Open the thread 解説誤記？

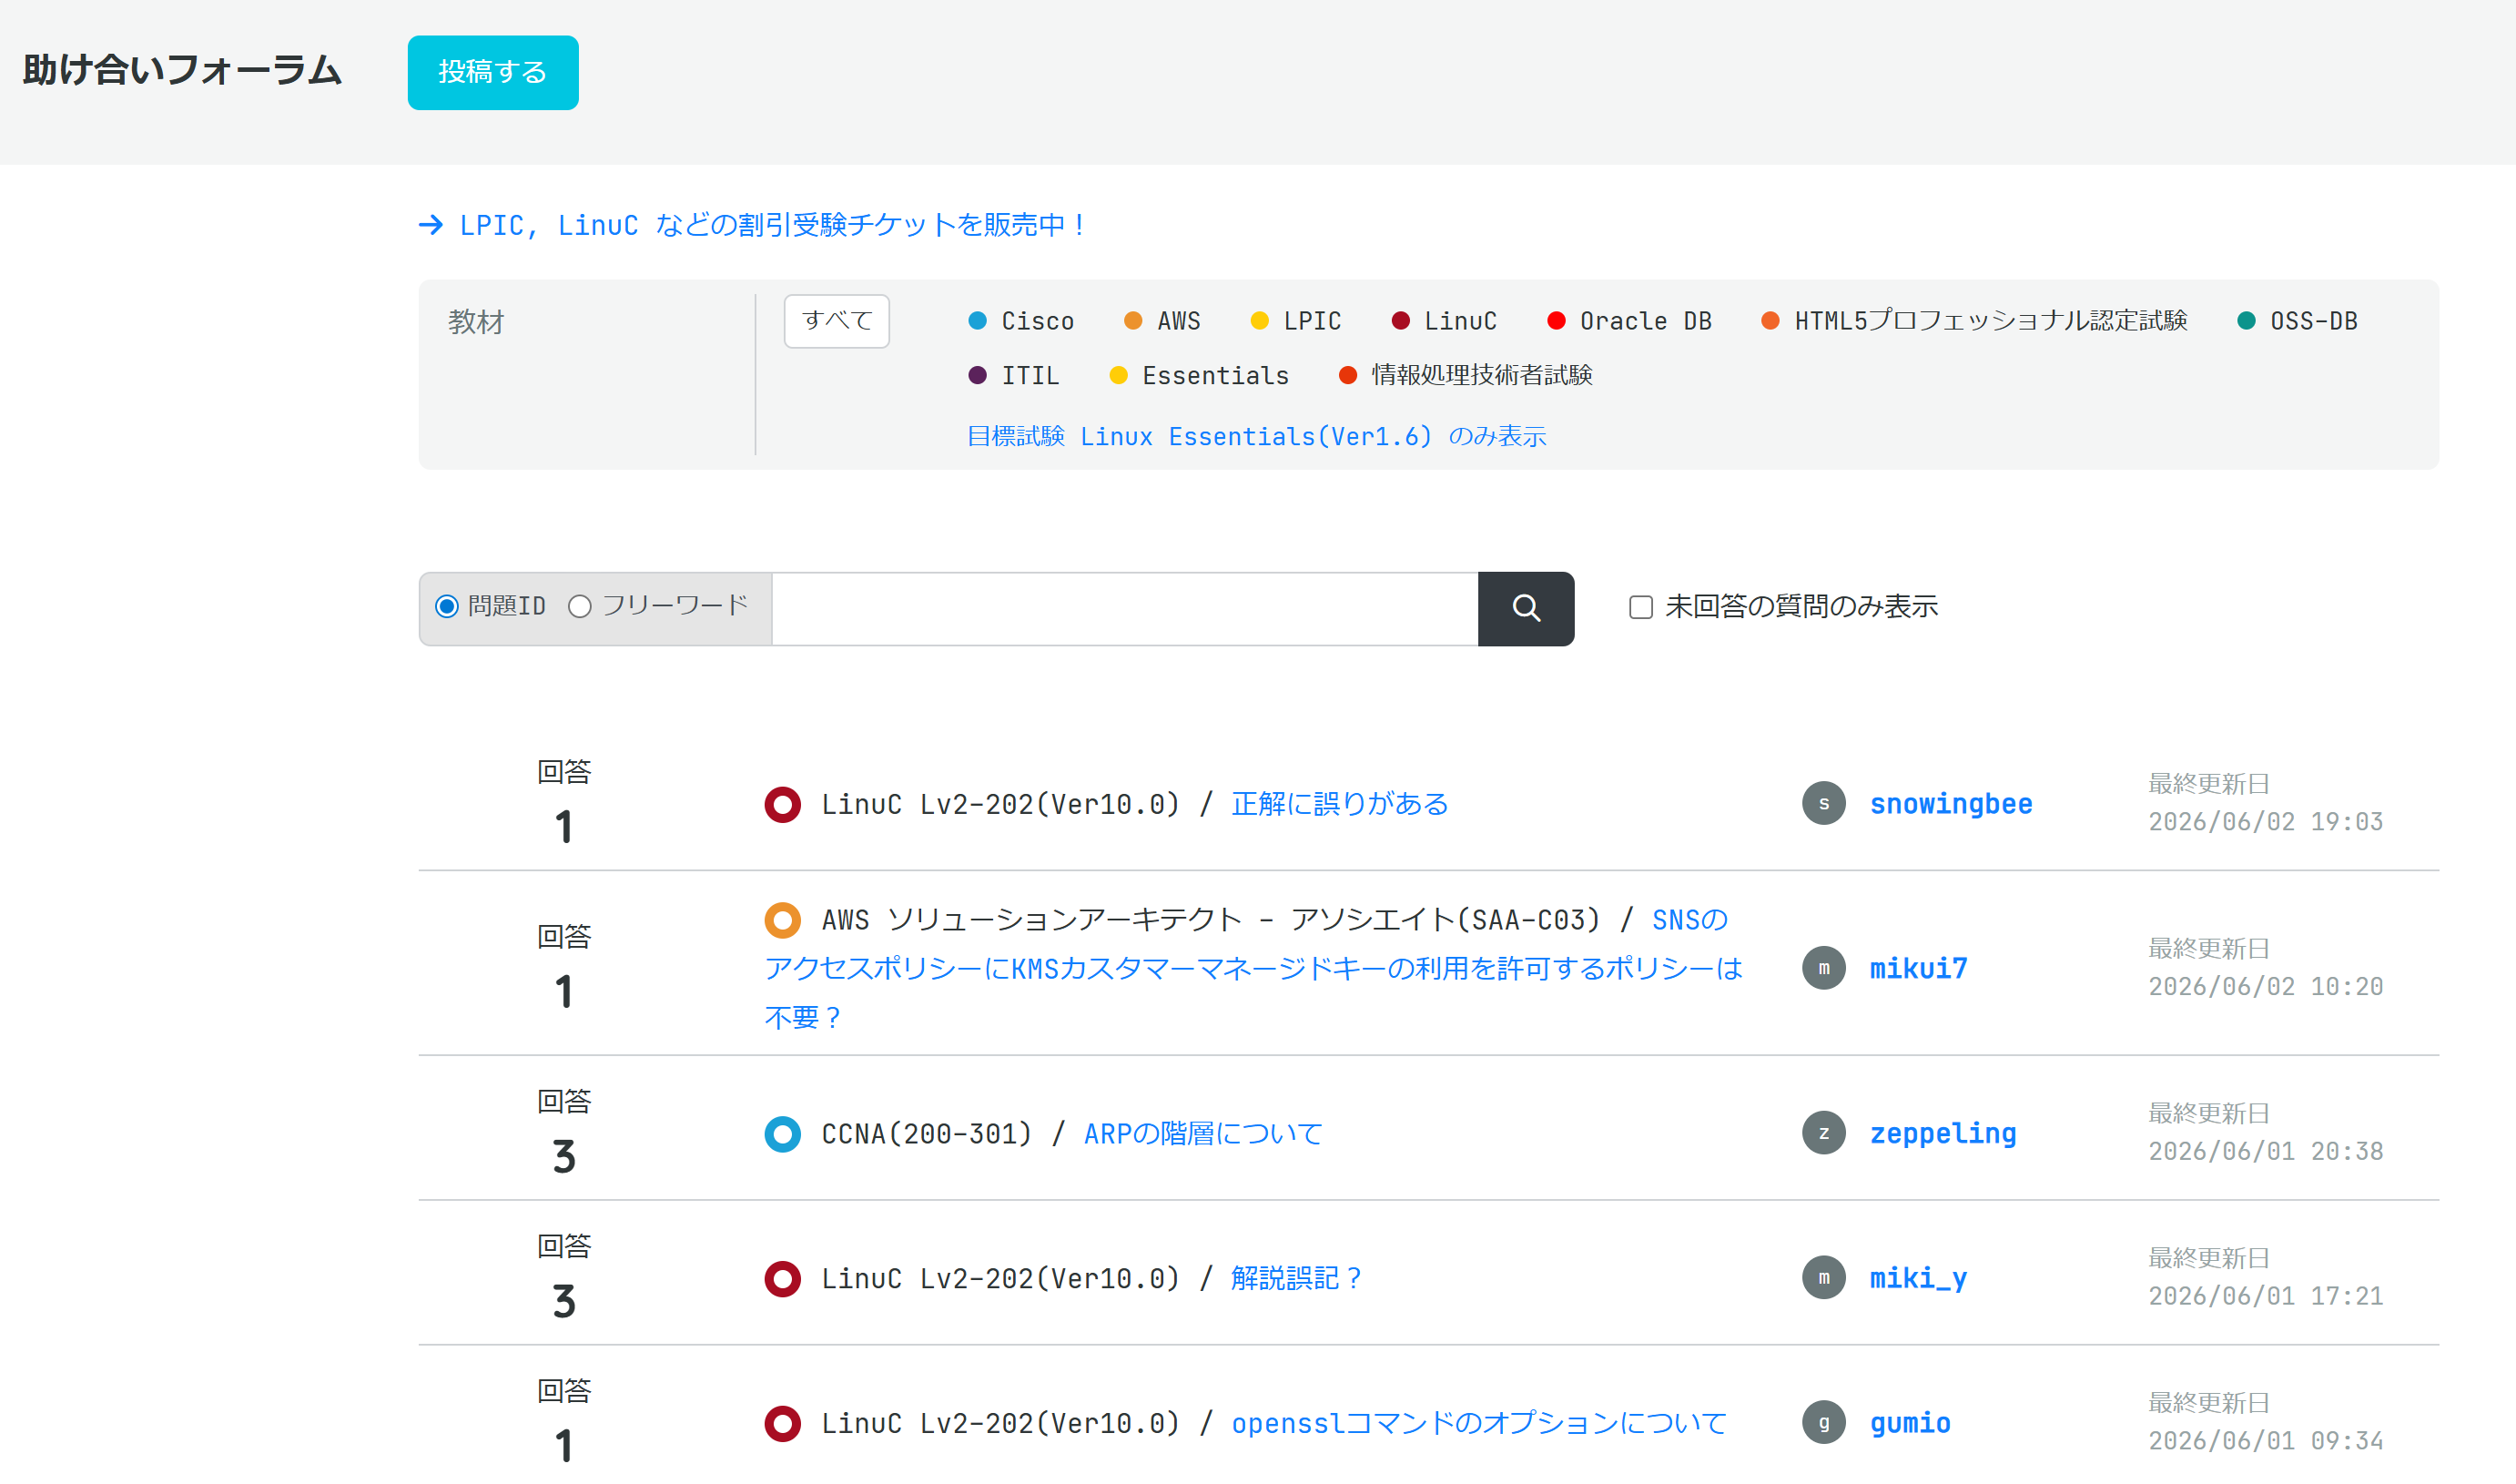click(x=1296, y=1279)
